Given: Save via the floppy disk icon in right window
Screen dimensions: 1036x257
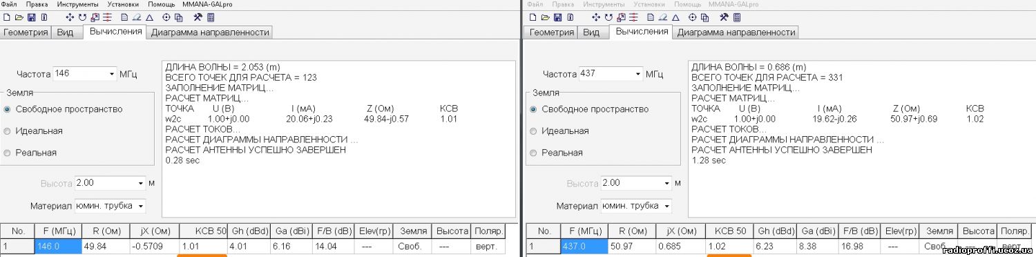Looking at the screenshot, I should (558, 17).
